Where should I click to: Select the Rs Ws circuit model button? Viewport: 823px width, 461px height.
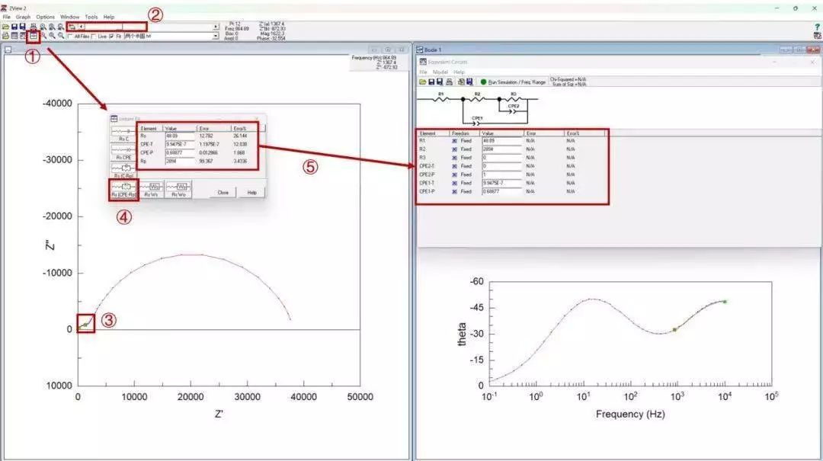point(151,190)
